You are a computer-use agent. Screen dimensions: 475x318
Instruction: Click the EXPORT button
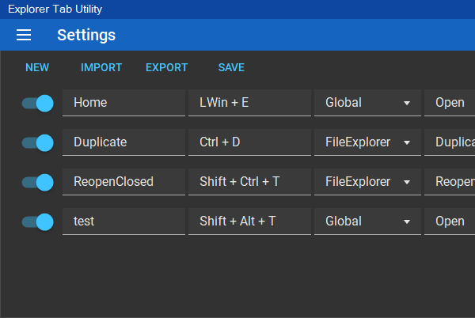(166, 67)
